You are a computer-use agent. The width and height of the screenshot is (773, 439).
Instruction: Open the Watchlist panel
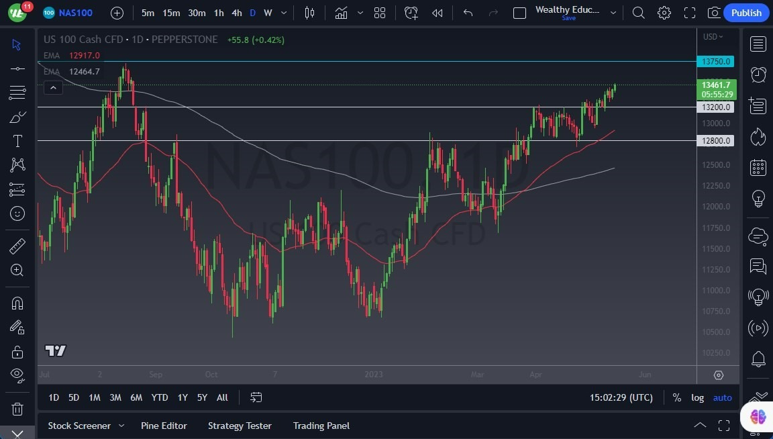point(758,44)
